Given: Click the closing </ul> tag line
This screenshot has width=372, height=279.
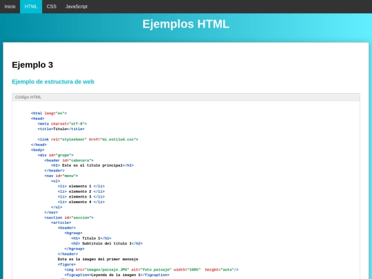Looking at the screenshot, I should tap(56, 207).
